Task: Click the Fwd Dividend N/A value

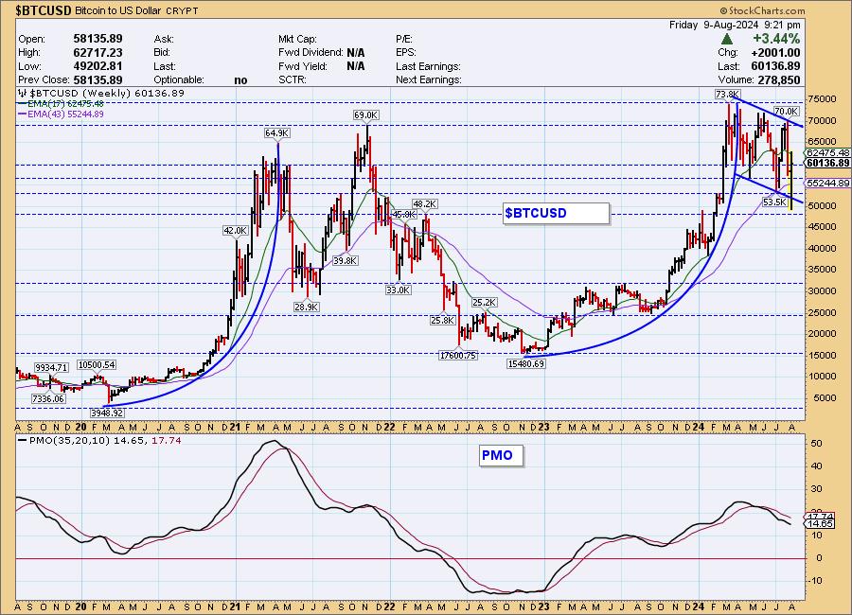Action: pyautogui.click(x=356, y=53)
